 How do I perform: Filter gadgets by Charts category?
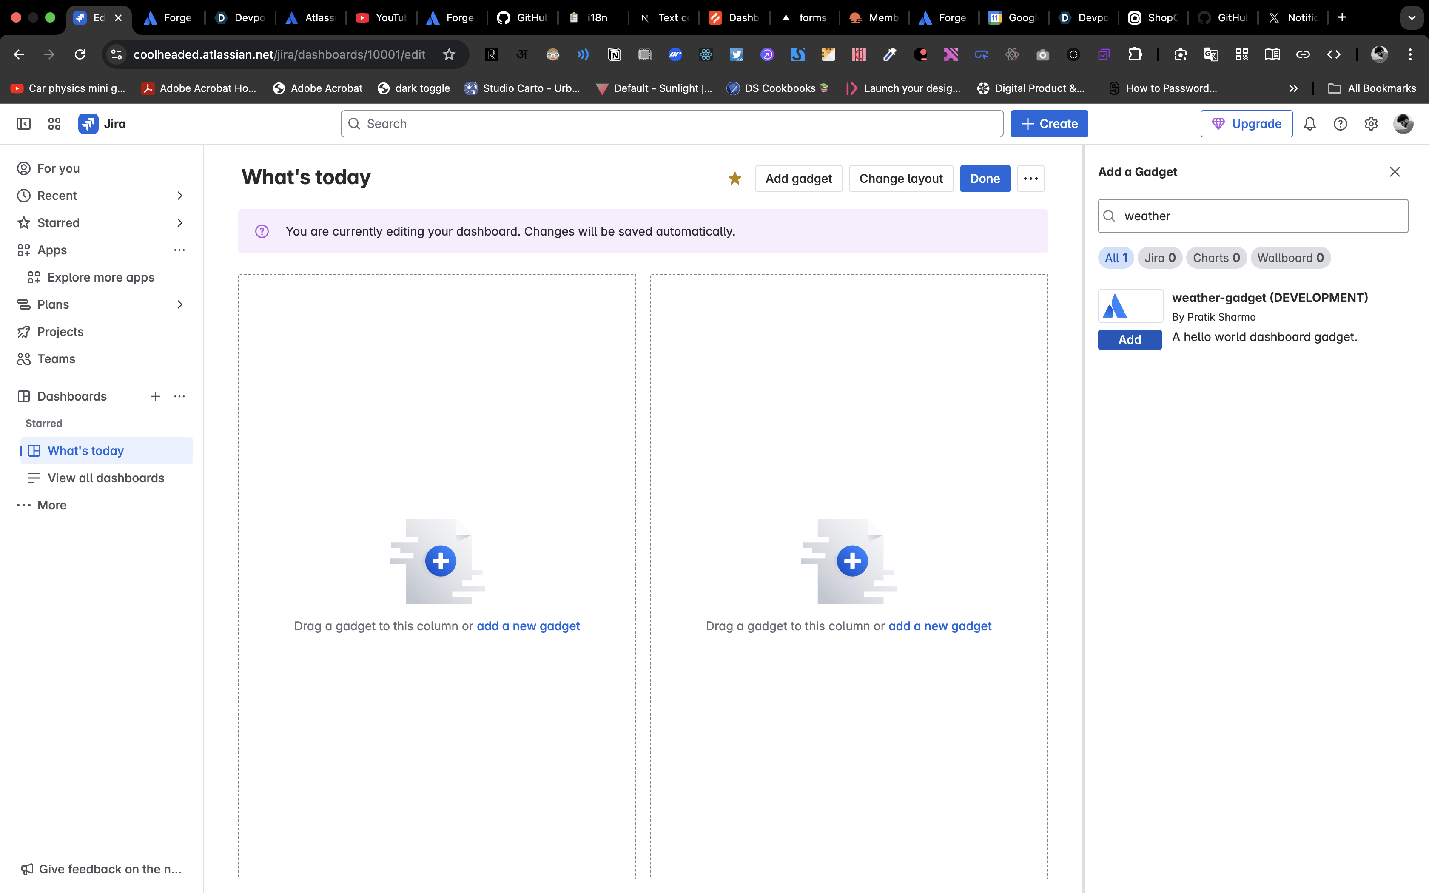1216,258
